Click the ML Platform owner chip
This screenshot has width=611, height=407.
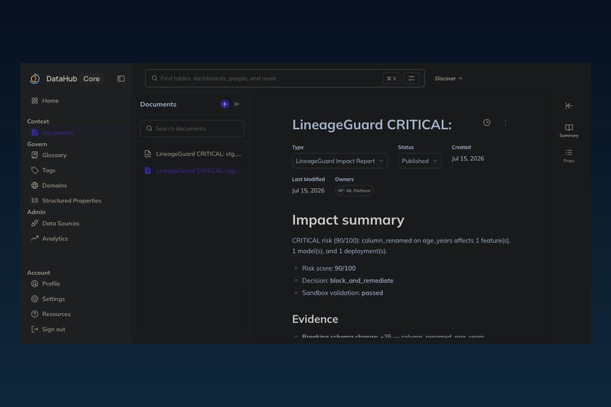pyautogui.click(x=354, y=190)
